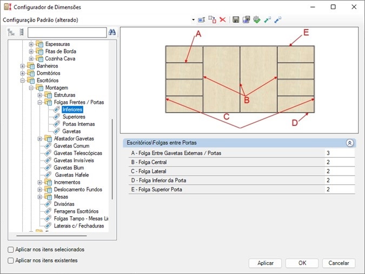Click the Mesas folder icon
The width and height of the screenshot is (365, 274).
coord(48,197)
